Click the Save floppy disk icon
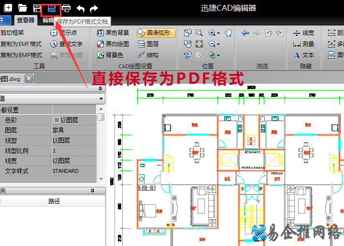 click(x=37, y=8)
